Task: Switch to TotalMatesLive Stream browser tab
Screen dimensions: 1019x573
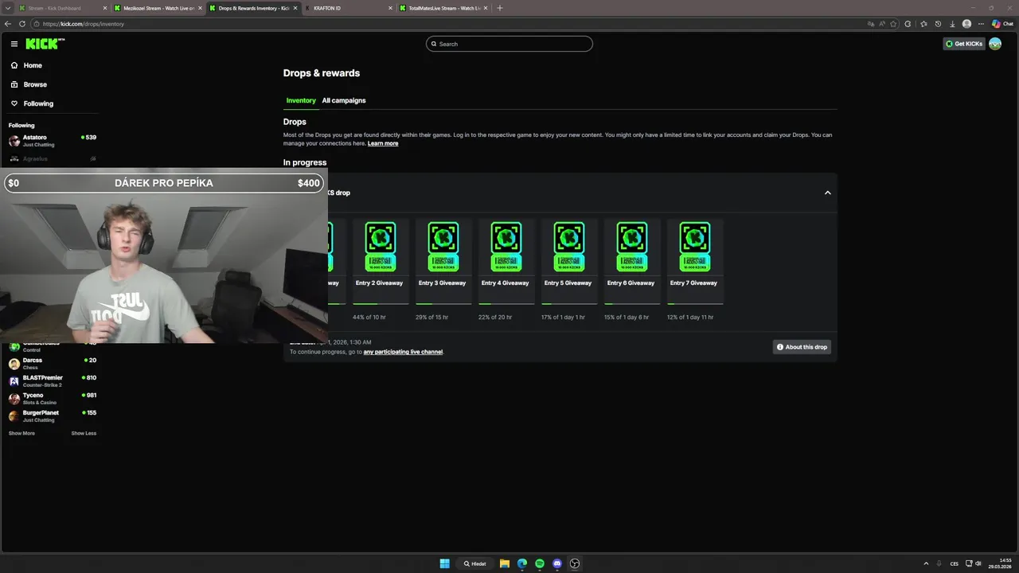Action: 443,8
